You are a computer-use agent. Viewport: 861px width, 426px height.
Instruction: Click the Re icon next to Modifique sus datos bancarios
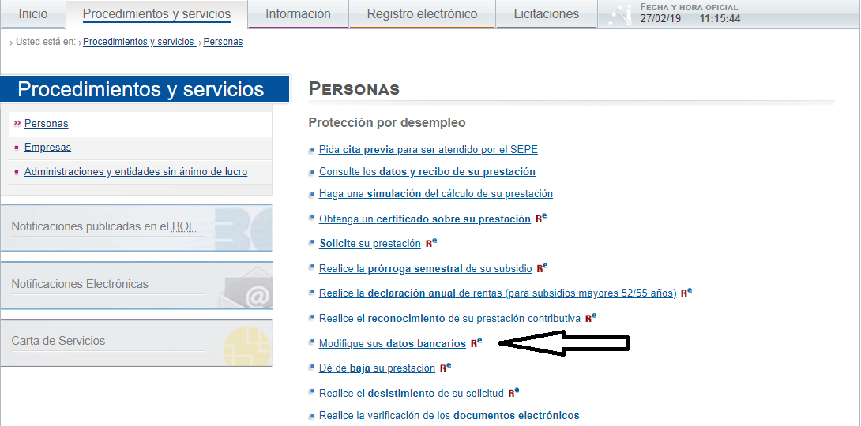click(x=476, y=343)
